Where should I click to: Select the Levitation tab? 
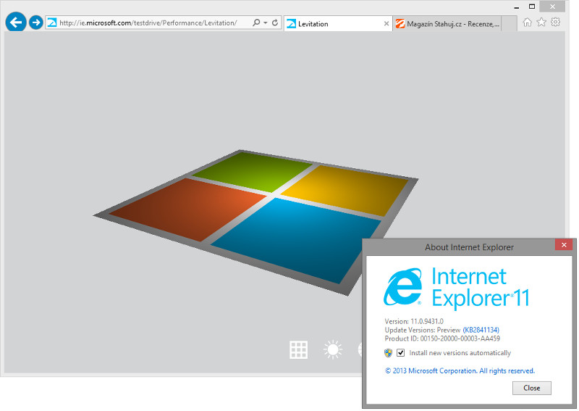(338, 24)
